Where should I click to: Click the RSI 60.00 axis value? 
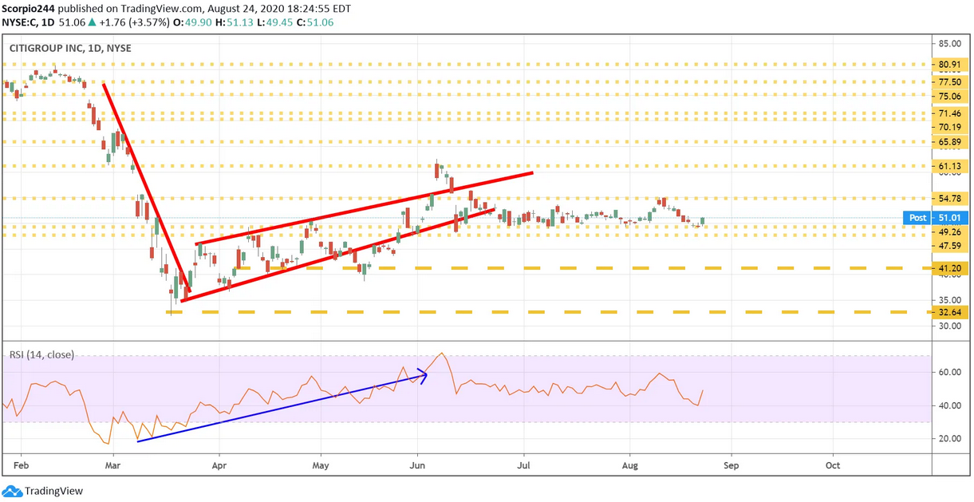(x=948, y=372)
